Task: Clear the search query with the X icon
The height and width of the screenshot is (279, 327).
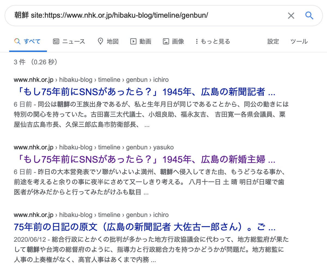Action: pos(291,16)
